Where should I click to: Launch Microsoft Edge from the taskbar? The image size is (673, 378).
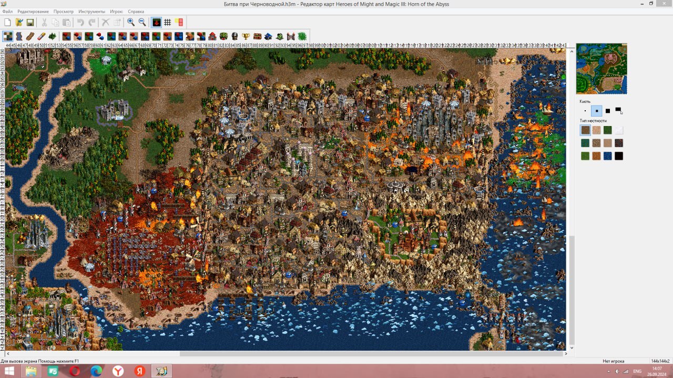(x=96, y=371)
